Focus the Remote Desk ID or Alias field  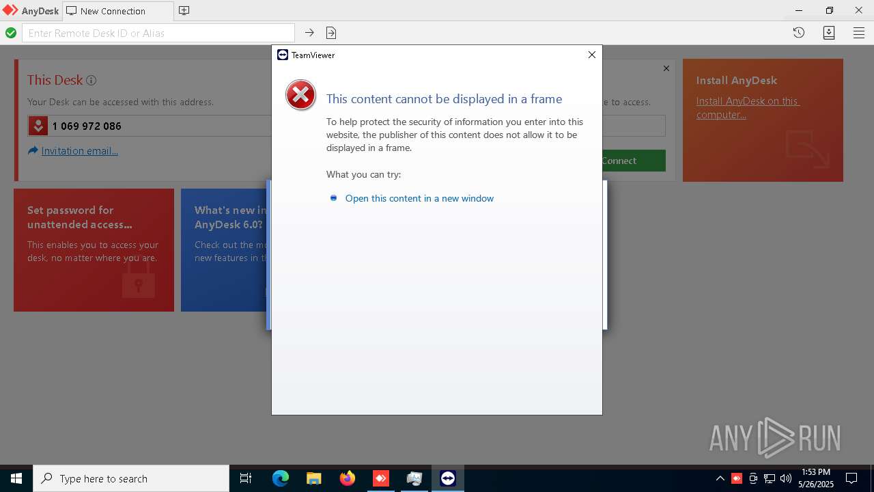pos(158,33)
